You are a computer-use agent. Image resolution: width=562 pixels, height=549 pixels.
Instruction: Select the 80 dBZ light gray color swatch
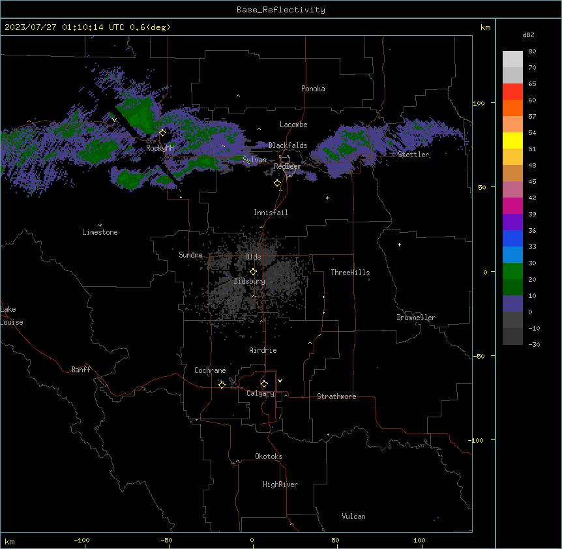coord(512,59)
